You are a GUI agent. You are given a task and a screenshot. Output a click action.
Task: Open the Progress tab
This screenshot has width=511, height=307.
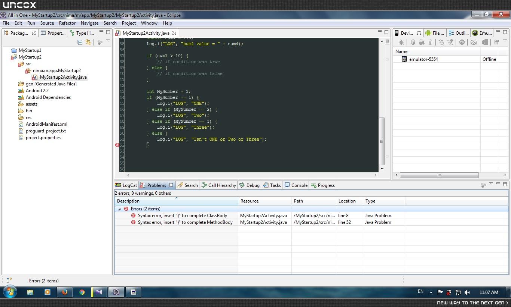(x=323, y=185)
